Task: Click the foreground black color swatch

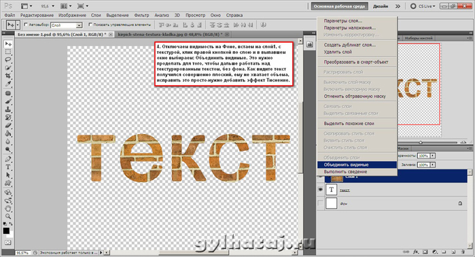Action: point(6,231)
